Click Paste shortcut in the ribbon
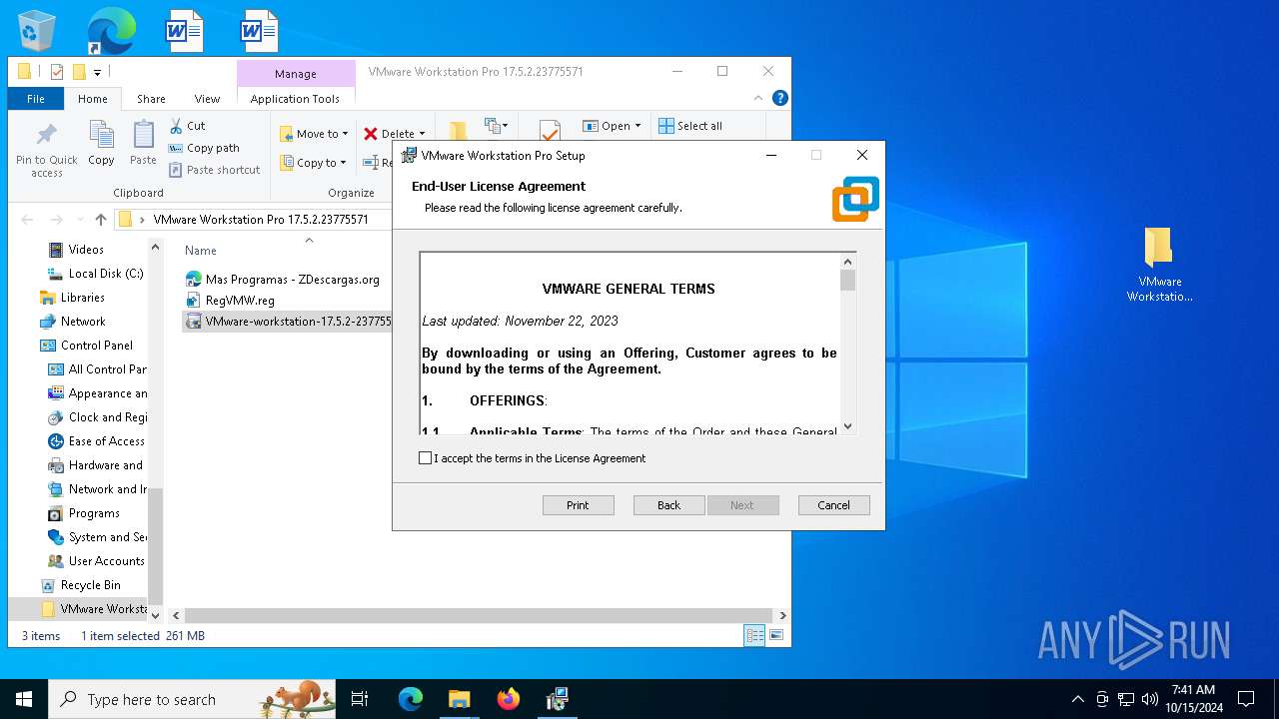Viewport: 1279px width, 719px height. (x=215, y=170)
